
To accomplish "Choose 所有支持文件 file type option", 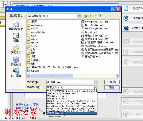I will click(x=72, y=91).
